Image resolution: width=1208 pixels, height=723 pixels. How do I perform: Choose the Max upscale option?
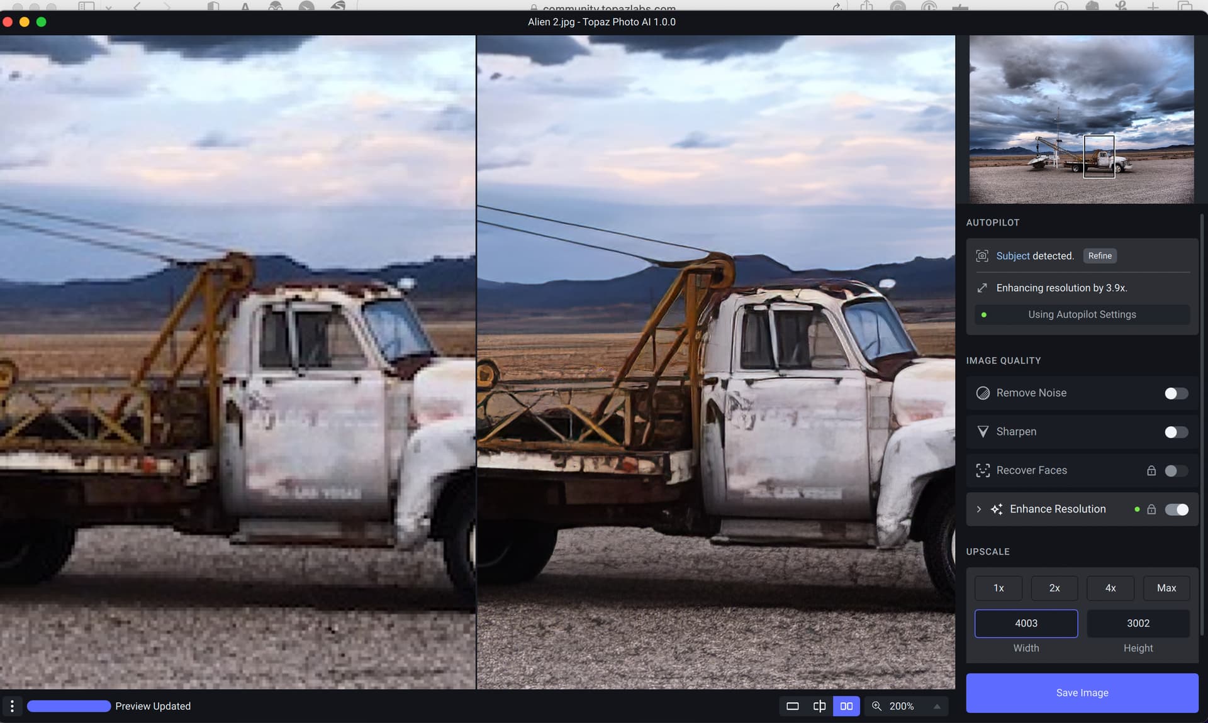(1166, 588)
